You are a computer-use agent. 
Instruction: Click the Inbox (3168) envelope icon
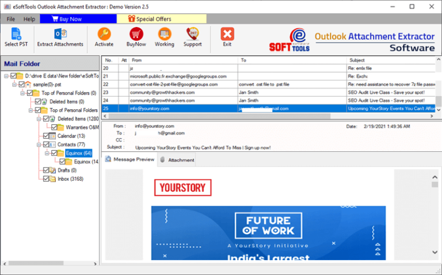(x=52, y=179)
